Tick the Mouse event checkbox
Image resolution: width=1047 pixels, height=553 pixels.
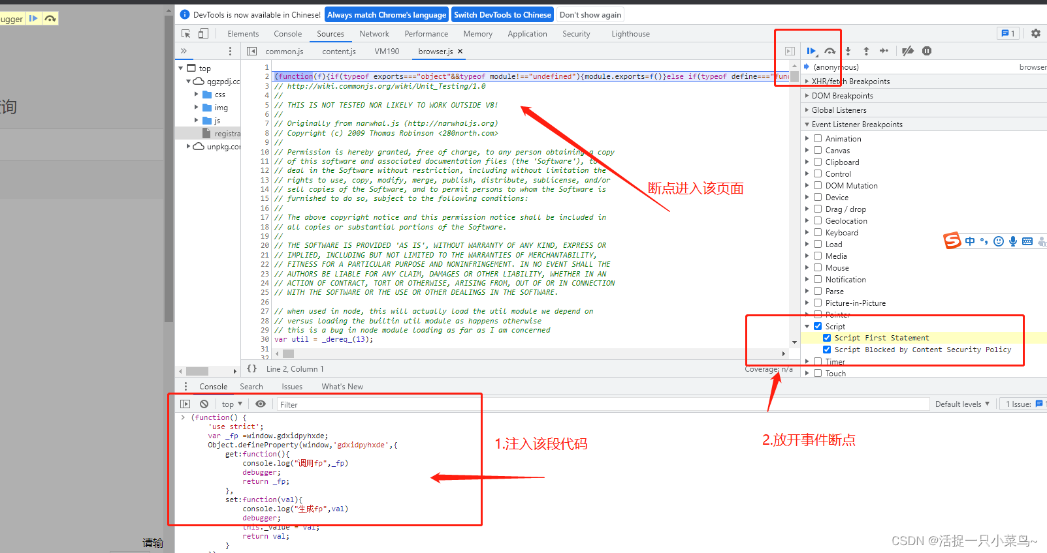click(x=818, y=267)
